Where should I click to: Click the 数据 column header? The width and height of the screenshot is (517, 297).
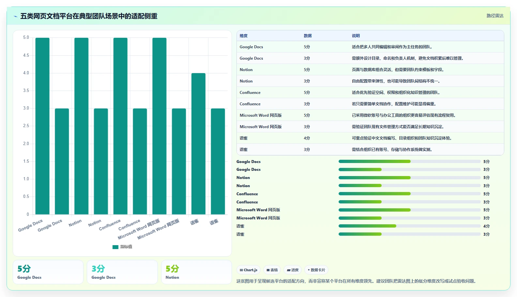pos(308,36)
